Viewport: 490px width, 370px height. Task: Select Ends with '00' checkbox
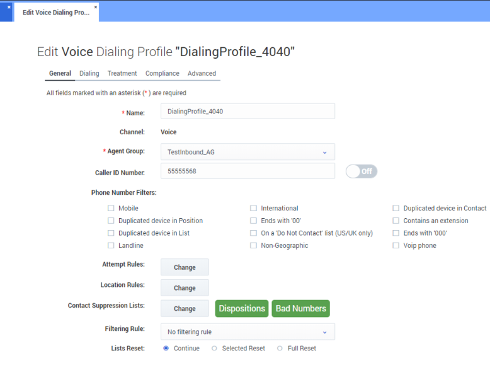[253, 221]
